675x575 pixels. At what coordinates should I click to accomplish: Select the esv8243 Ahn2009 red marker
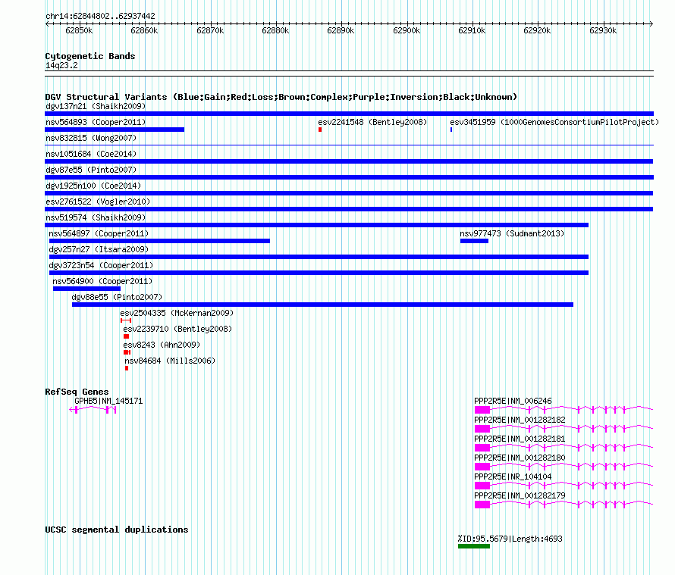[127, 352]
